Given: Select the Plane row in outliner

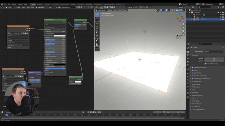Looking at the screenshot, I should (205, 19).
